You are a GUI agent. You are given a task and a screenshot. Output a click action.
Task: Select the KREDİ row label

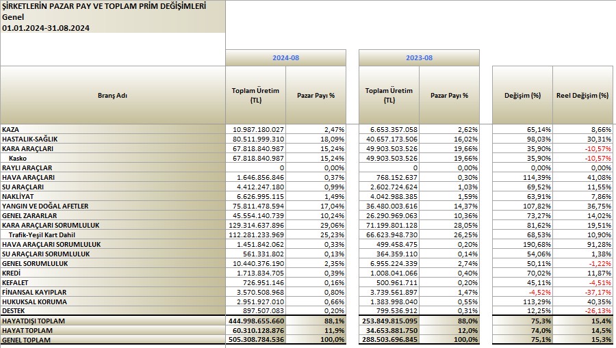12,273
